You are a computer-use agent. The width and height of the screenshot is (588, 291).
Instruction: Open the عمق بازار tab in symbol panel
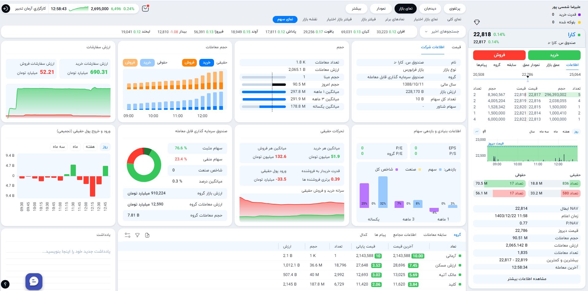click(x=553, y=65)
